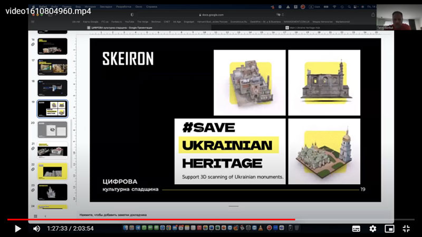Open the История menu
The height and width of the screenshot is (237, 422).
(x=90, y=7)
